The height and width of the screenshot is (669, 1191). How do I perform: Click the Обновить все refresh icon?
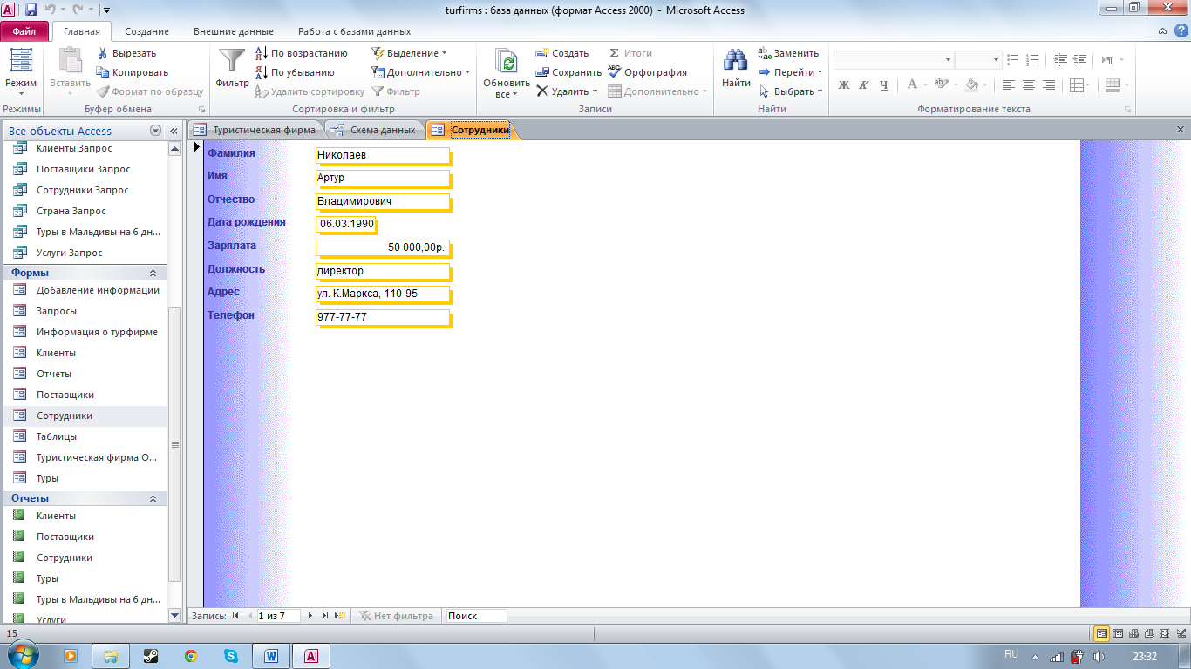tap(507, 60)
